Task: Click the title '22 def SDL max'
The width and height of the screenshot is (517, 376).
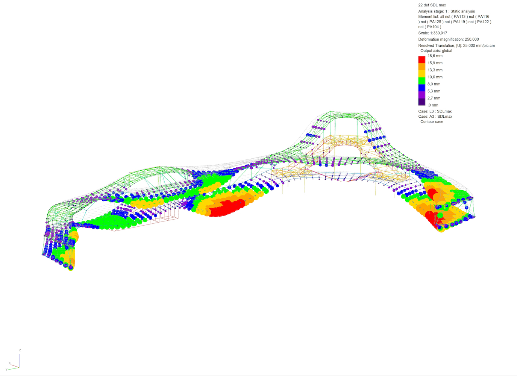Action: pyautogui.click(x=432, y=5)
